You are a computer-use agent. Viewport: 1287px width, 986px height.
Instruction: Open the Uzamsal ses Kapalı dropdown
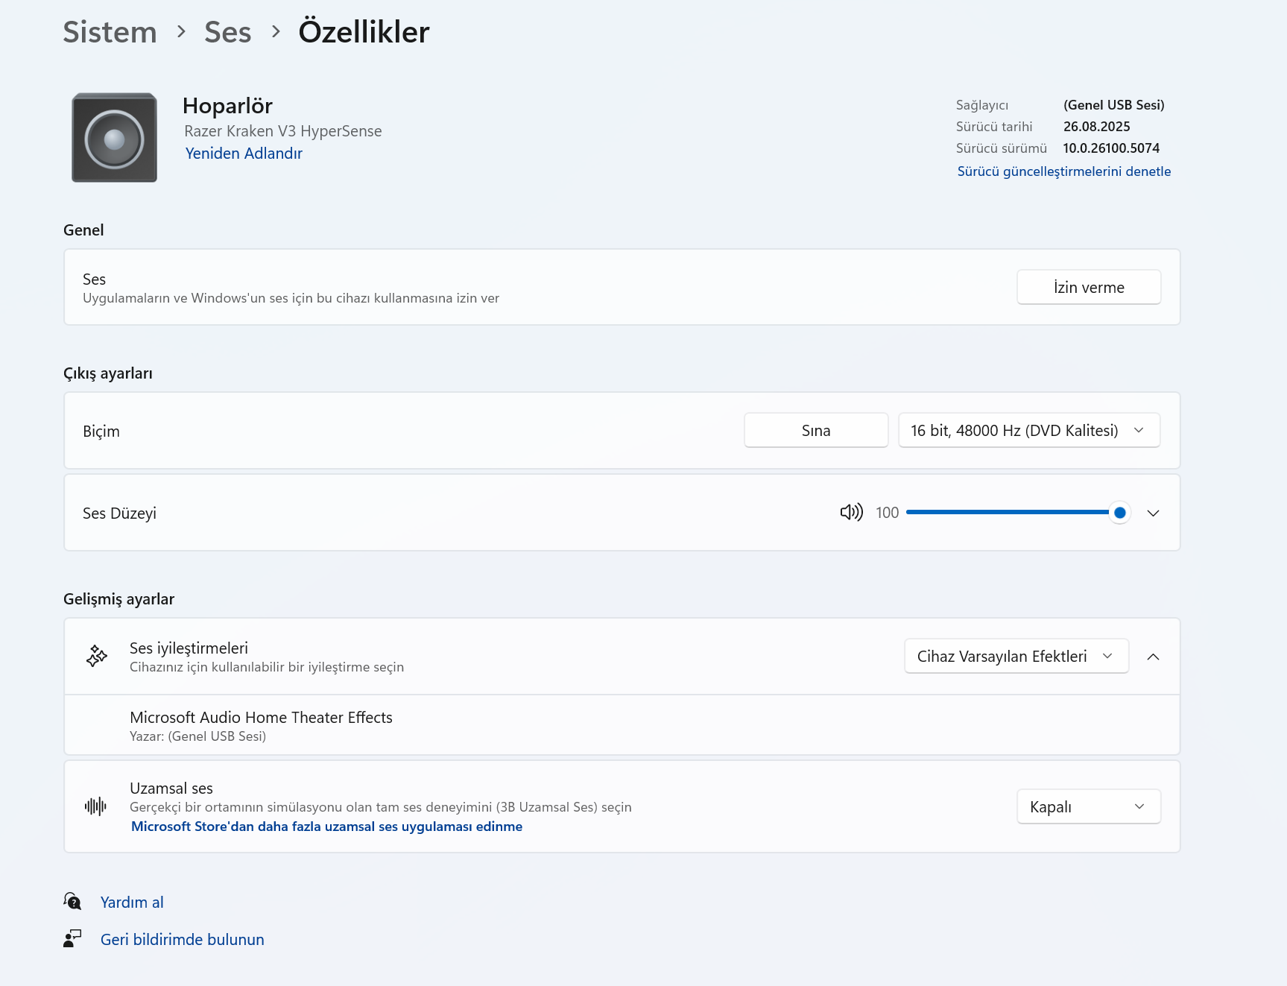tap(1089, 806)
